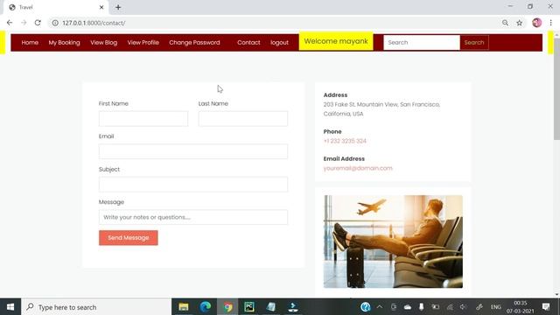
Task: Click logout in navigation bar
Action: coord(279,43)
